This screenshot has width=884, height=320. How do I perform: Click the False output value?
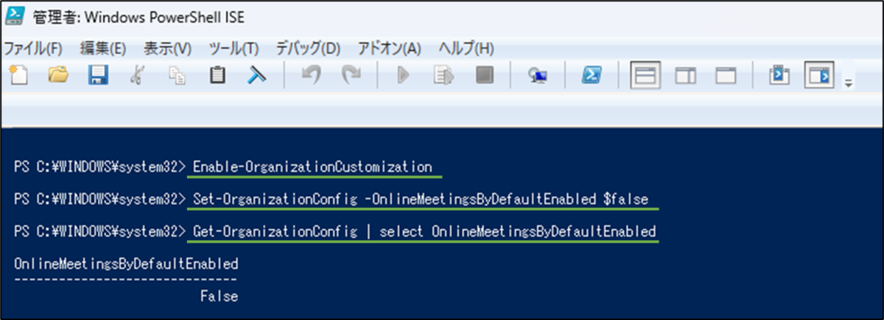pyautogui.click(x=219, y=296)
